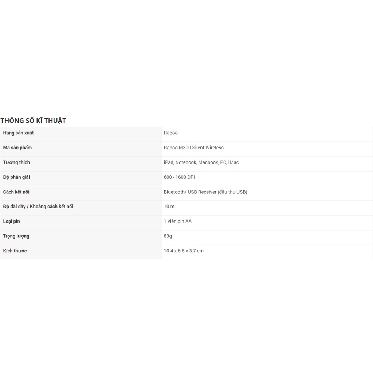Screen dimensions: 373x373
Task: Click Rapoo M300 Silent Wireless text
Action: tap(194, 148)
